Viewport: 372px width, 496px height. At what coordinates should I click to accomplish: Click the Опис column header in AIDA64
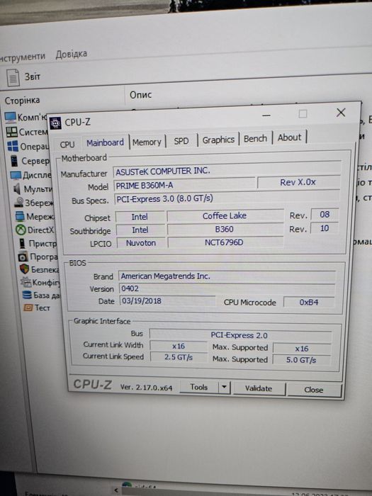pyautogui.click(x=141, y=94)
